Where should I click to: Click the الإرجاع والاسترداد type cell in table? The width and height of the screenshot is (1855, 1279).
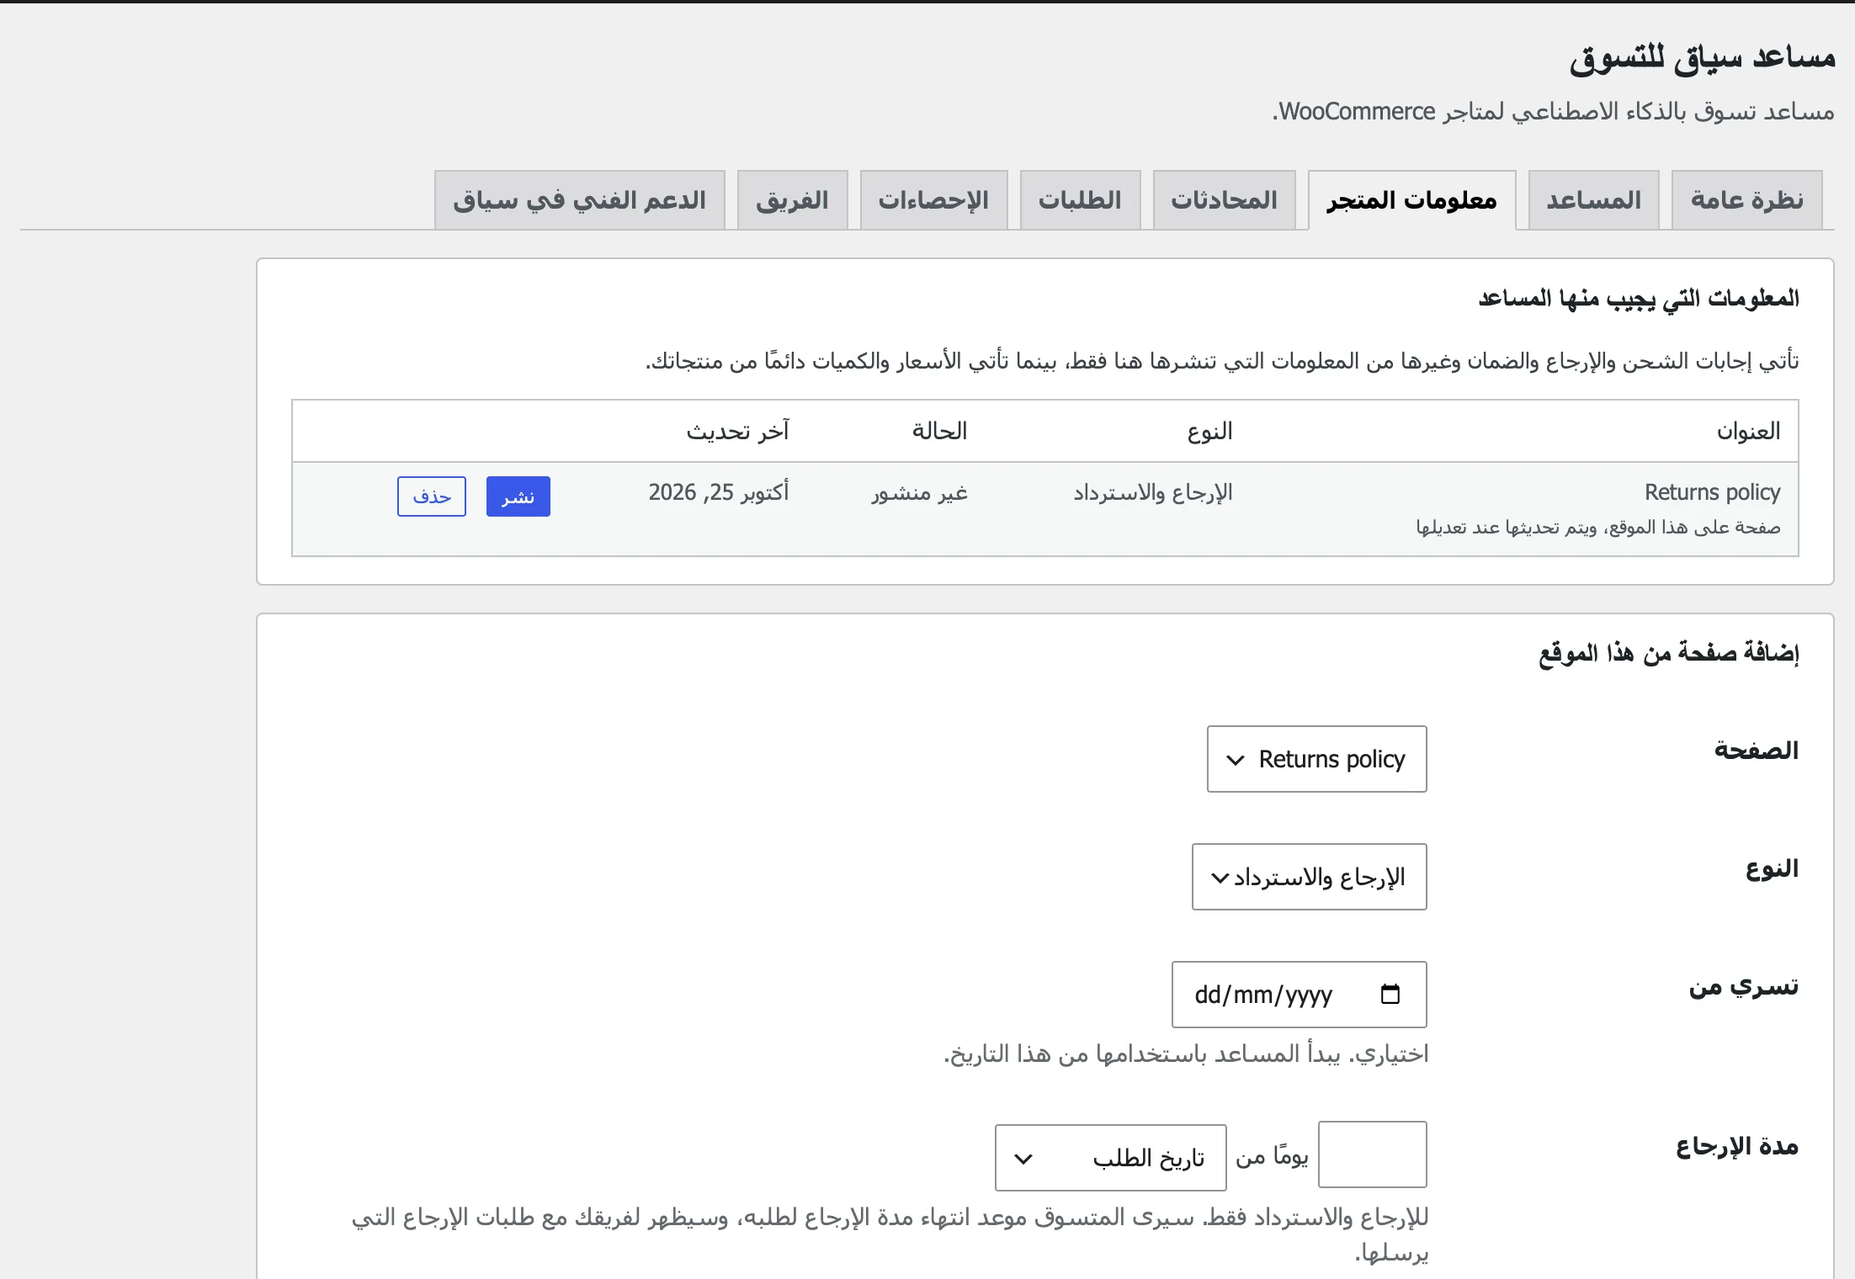point(1152,493)
